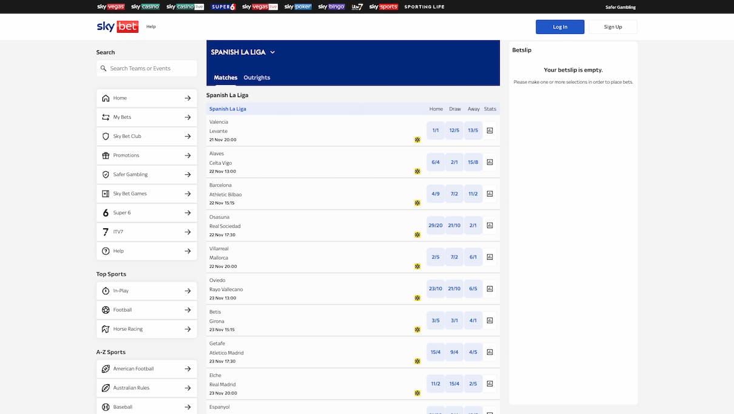Click the yellow badge on Betis match

coord(417,330)
